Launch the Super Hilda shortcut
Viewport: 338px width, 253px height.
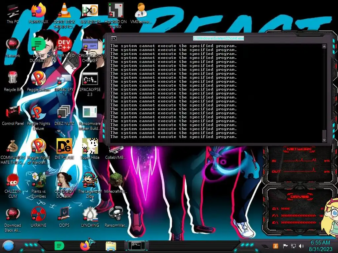click(x=90, y=149)
